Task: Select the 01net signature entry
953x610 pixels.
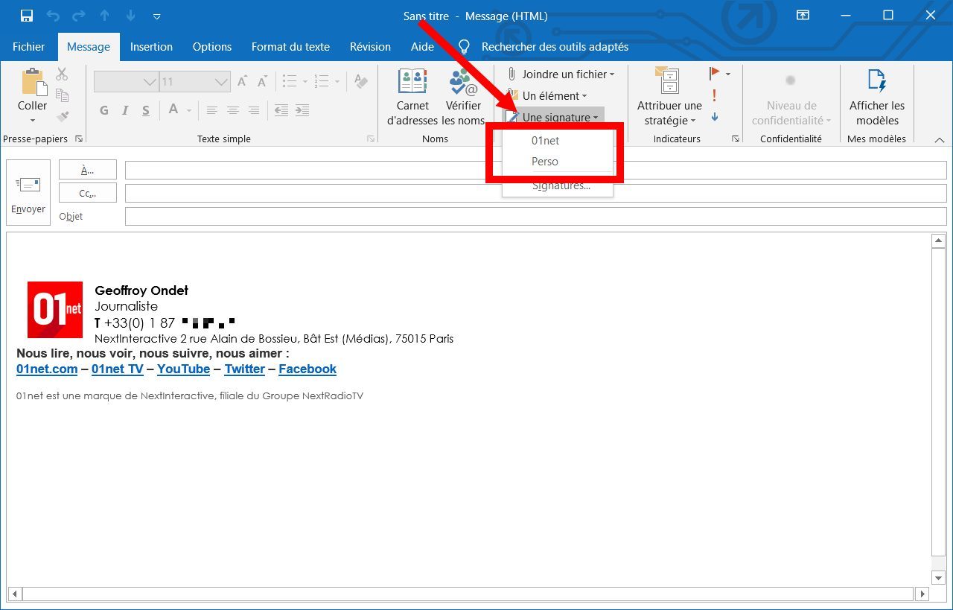Action: pos(545,140)
